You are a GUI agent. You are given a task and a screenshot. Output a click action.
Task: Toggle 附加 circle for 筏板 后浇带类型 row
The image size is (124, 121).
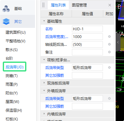109,67
